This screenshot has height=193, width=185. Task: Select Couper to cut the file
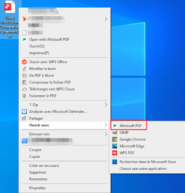(64, 150)
